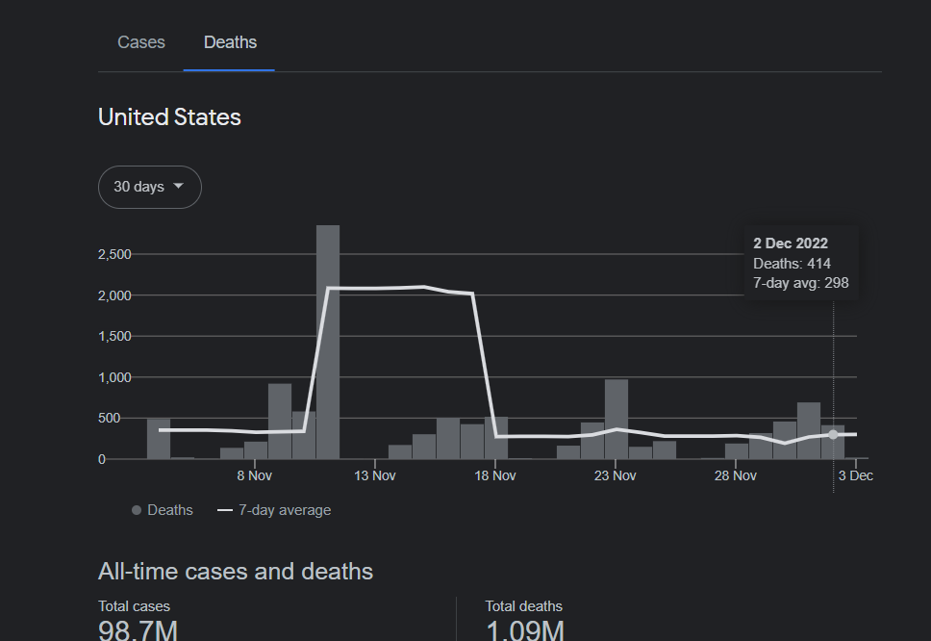Screen dimensions: 931x641
Task: Click the 'United States' heading
Action: (x=169, y=117)
